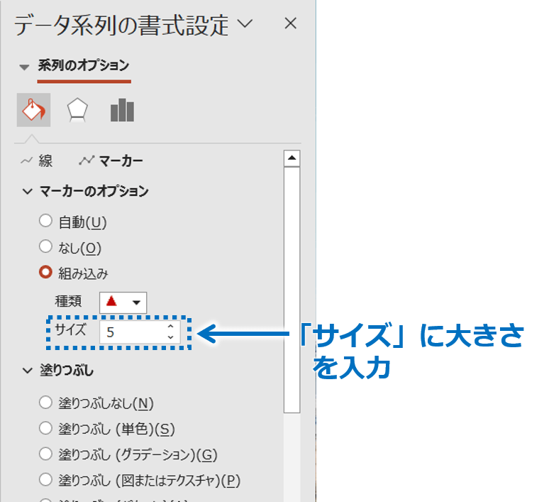Viewport: 544px width, 502px height.
Task: Collapse the マーカーのオプション section
Action: tap(28, 191)
